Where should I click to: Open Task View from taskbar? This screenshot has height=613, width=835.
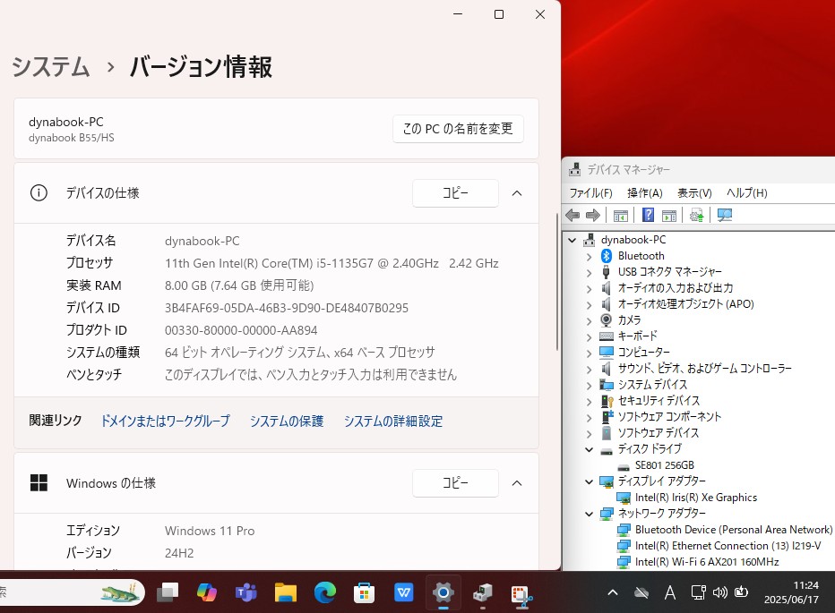(168, 592)
